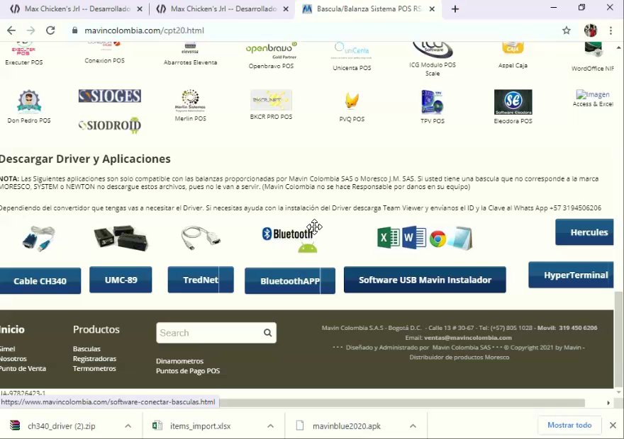The height and width of the screenshot is (439, 624).
Task: Download the BluetoothAPP
Action: (290, 281)
